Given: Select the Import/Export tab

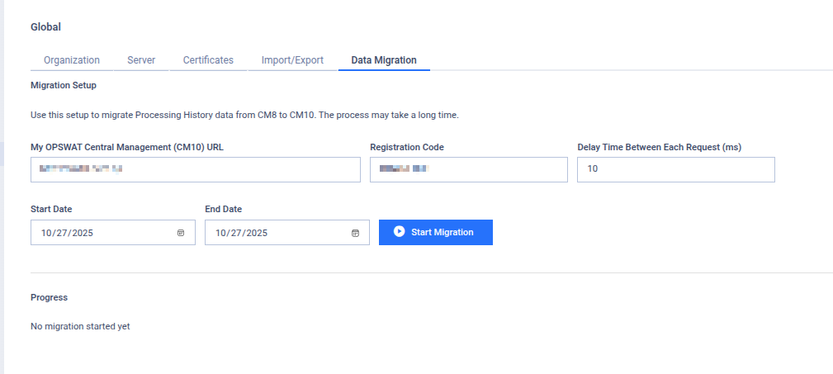Looking at the screenshot, I should pyautogui.click(x=292, y=60).
